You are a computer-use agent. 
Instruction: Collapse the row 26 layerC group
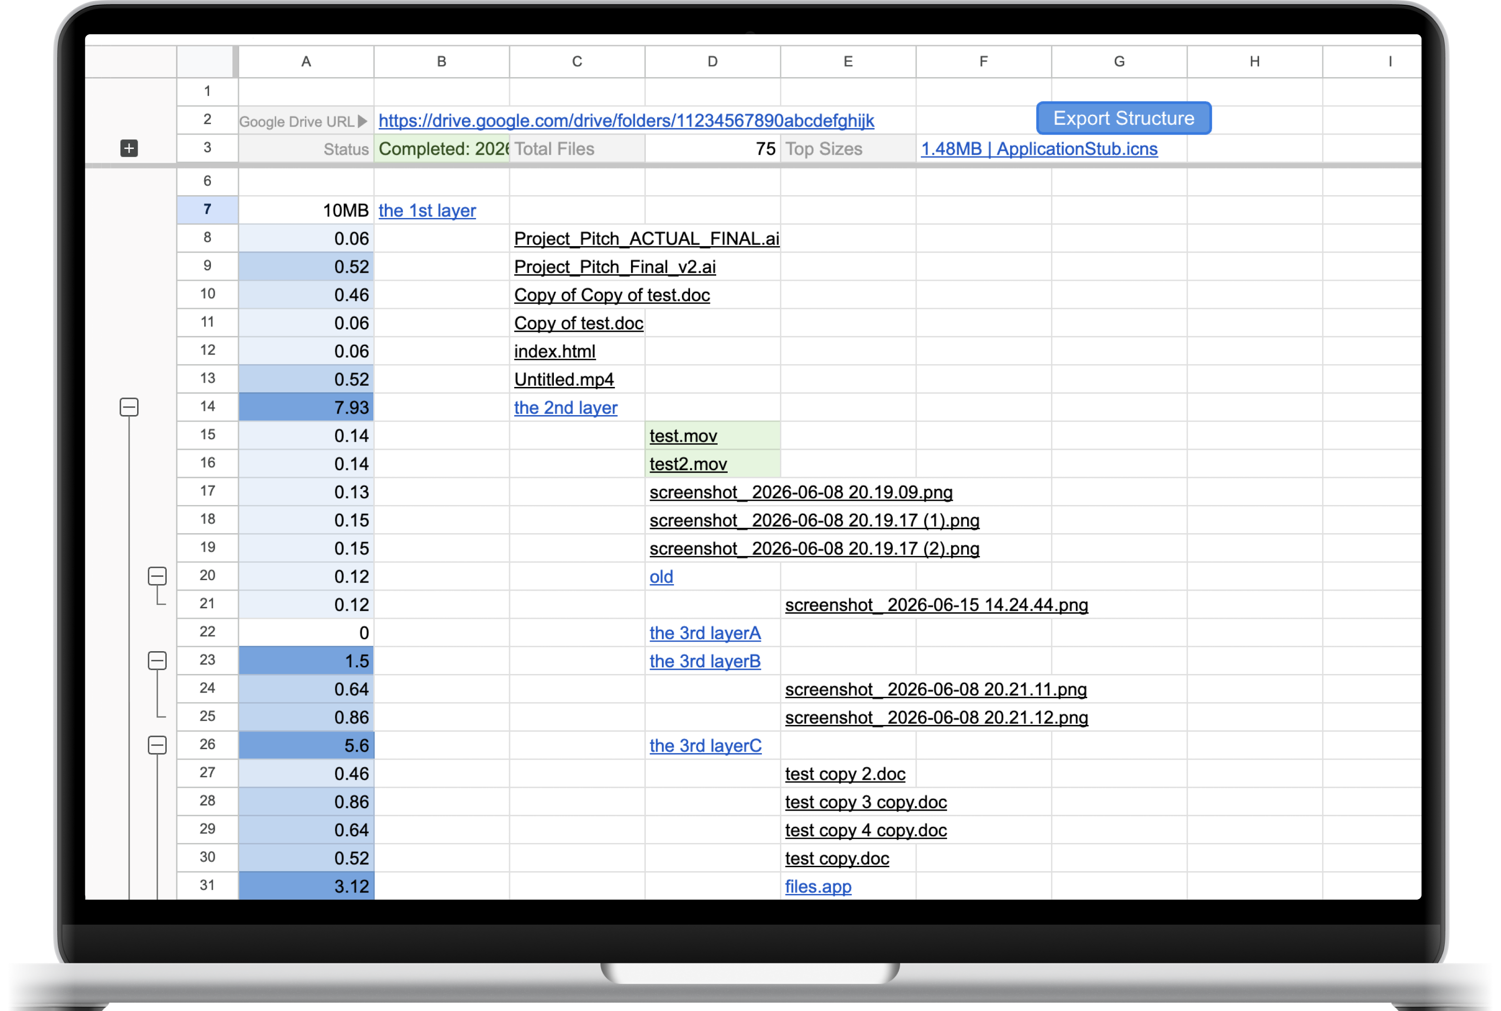click(x=158, y=745)
